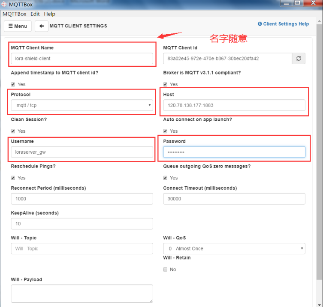
Task: Click the Password input field
Action: tap(234, 152)
